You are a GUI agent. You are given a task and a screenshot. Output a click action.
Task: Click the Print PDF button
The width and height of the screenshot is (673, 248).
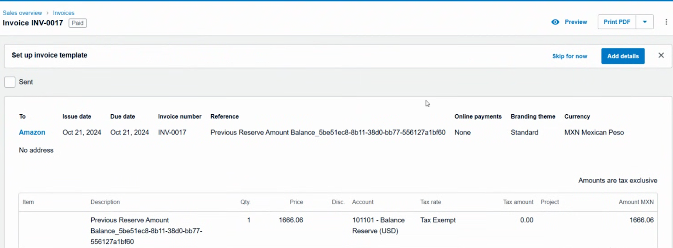coord(617,22)
